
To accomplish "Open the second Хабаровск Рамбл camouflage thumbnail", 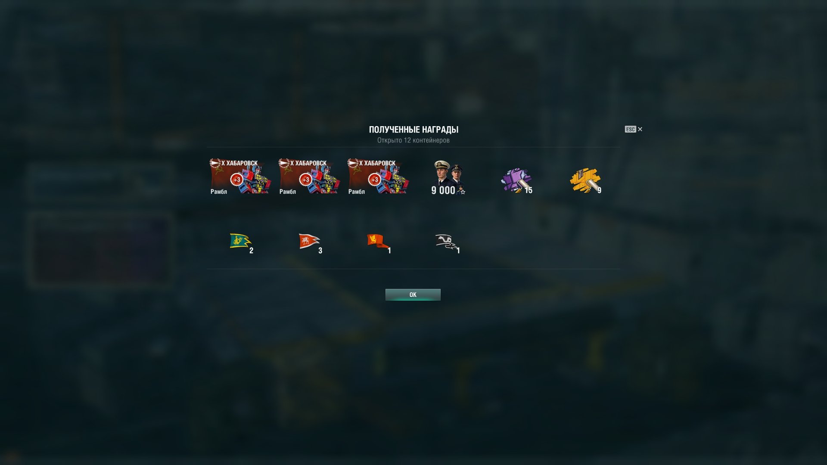I will coord(309,177).
